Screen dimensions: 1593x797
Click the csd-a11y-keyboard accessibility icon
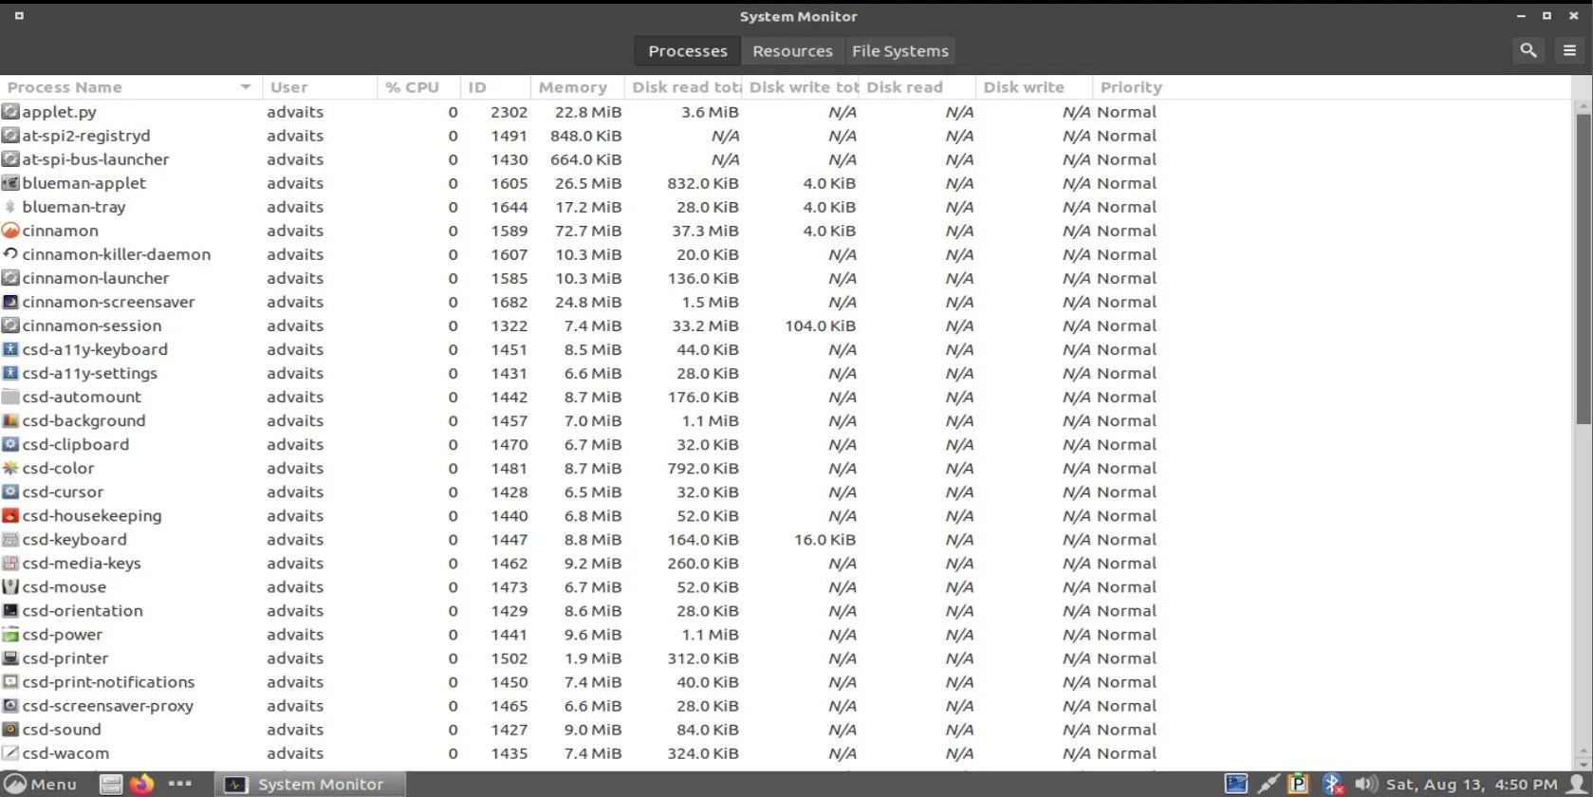[x=10, y=349]
